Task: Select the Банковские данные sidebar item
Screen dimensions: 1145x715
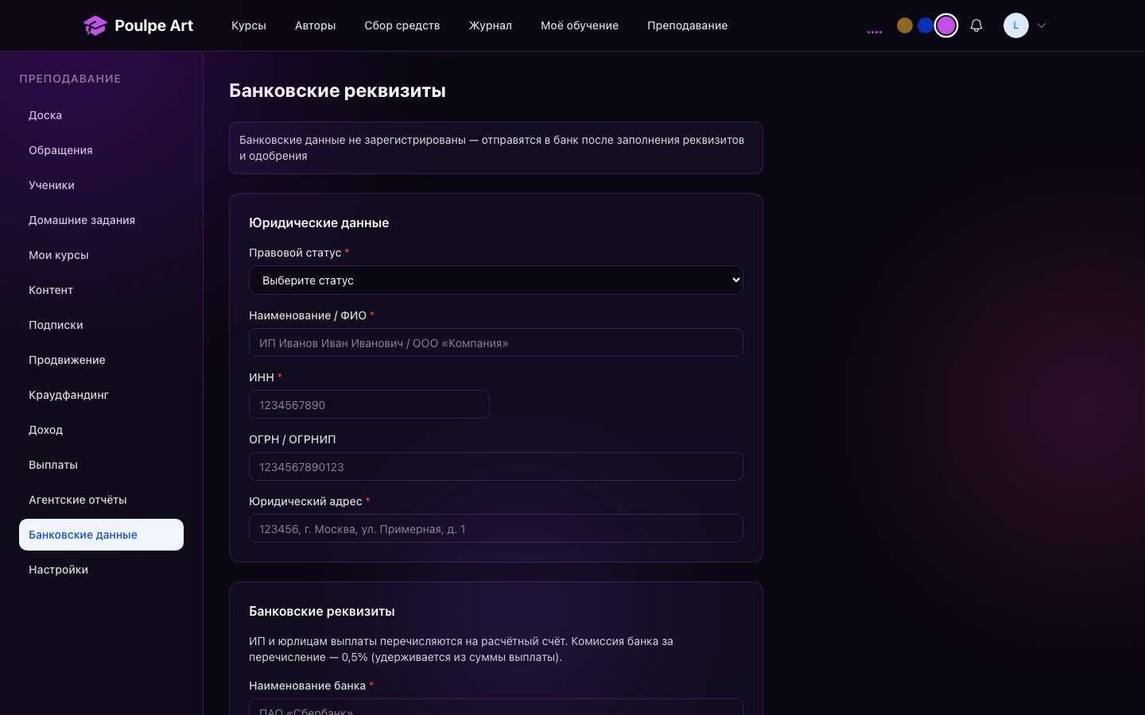Action: pyautogui.click(x=101, y=535)
